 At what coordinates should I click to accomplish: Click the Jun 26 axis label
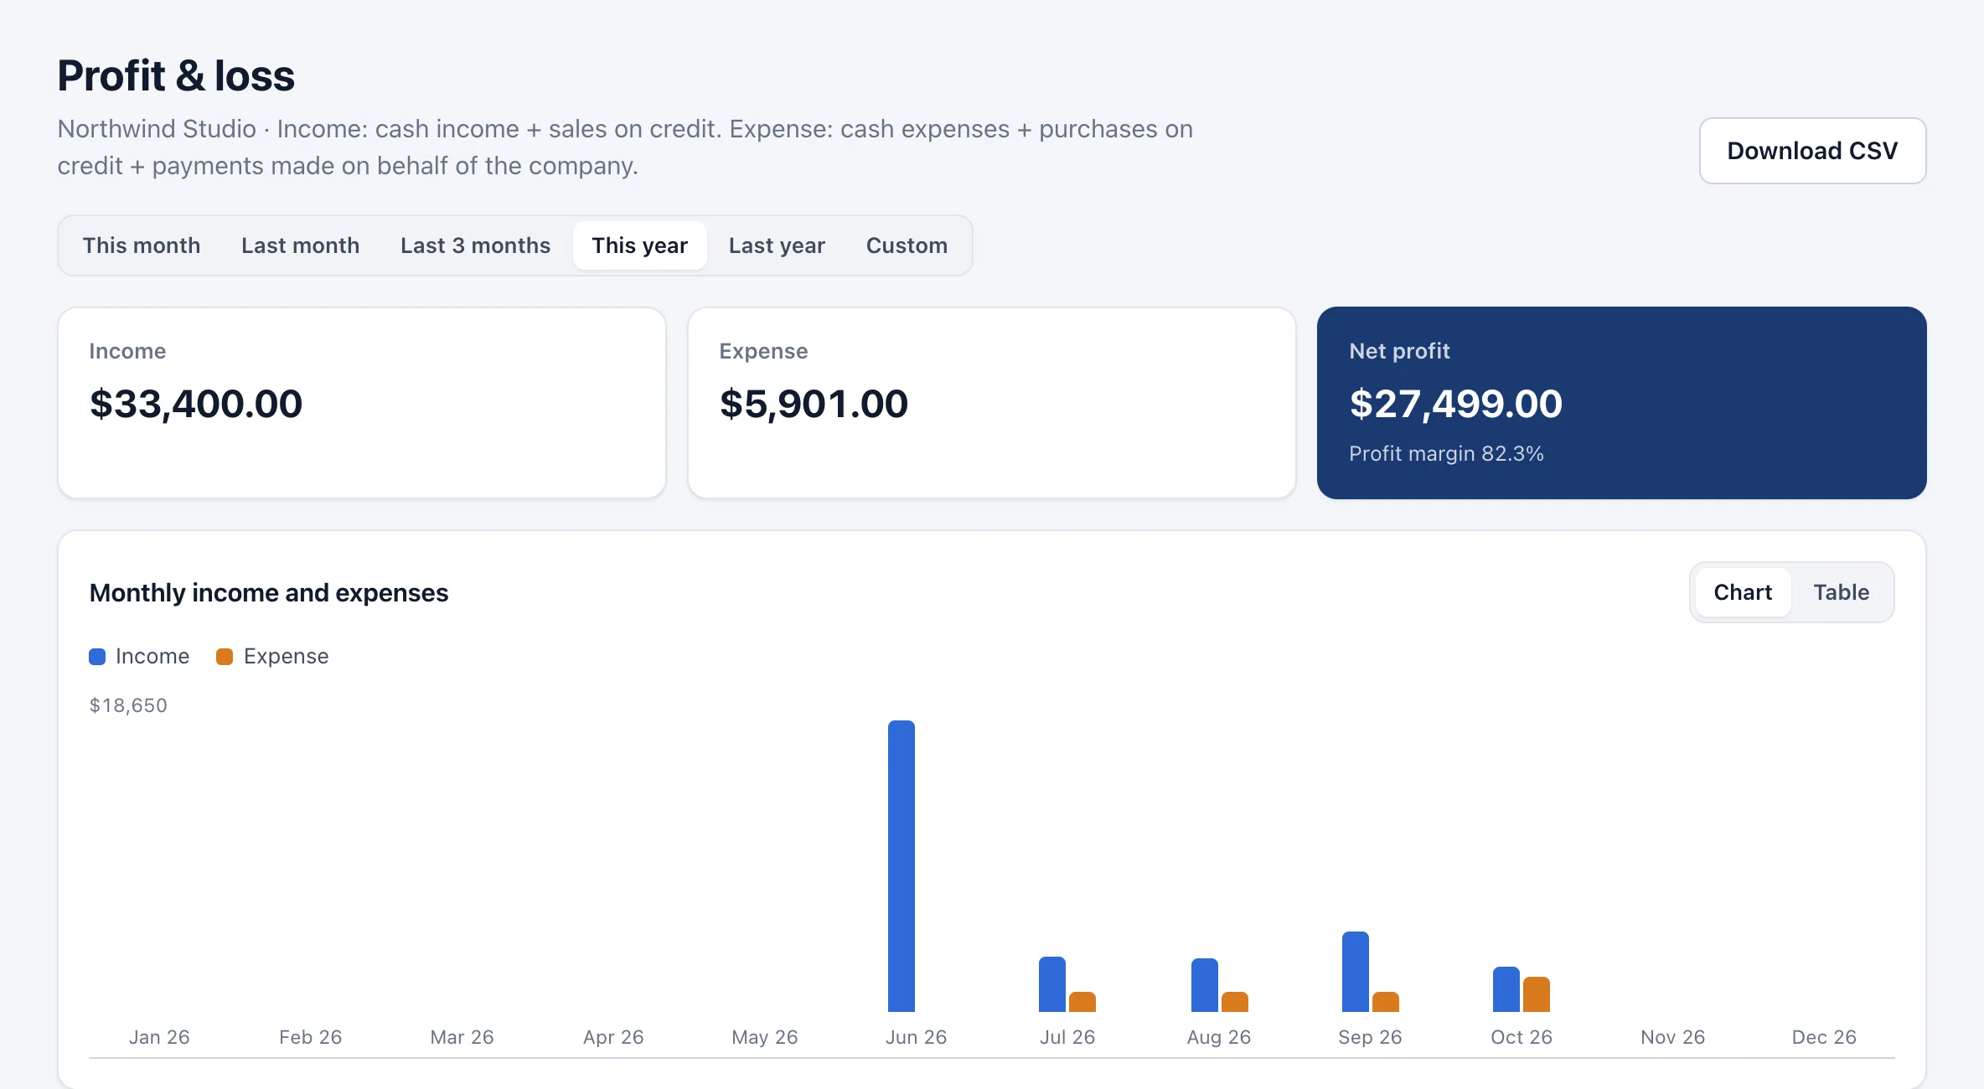[x=917, y=1037]
